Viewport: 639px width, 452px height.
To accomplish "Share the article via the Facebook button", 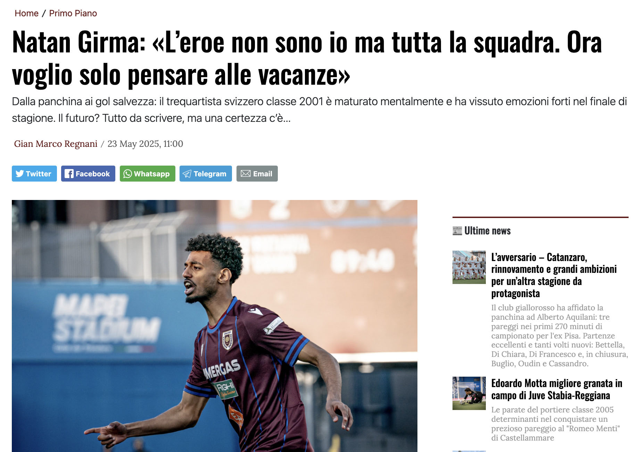I will pyautogui.click(x=88, y=174).
